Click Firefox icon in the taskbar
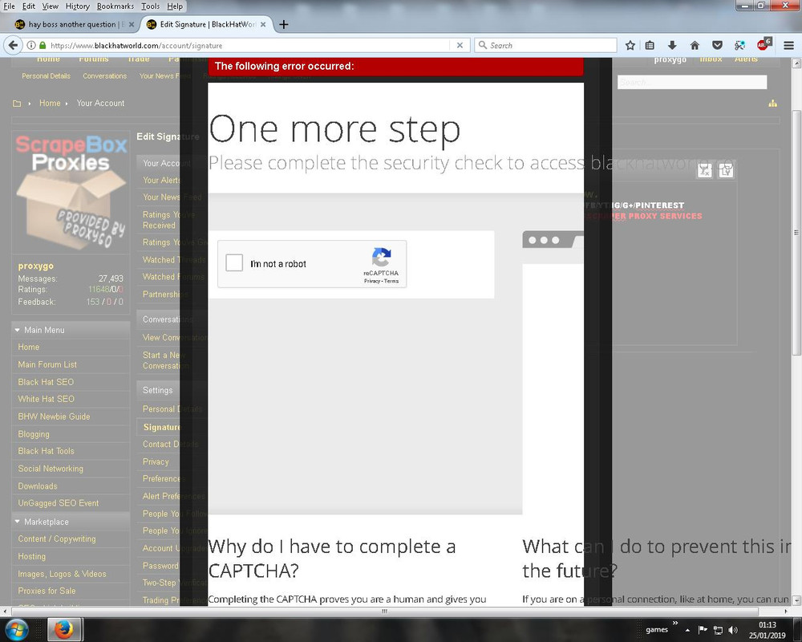The height and width of the screenshot is (642, 802). tap(64, 629)
